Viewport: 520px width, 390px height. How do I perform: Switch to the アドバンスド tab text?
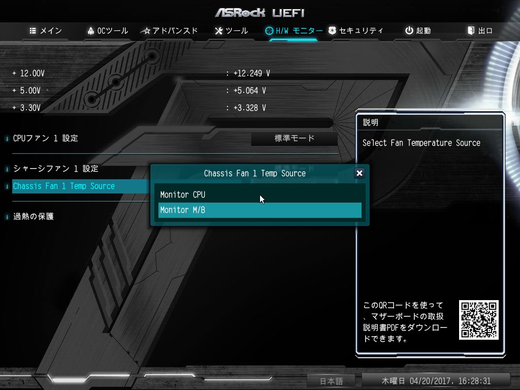click(175, 31)
